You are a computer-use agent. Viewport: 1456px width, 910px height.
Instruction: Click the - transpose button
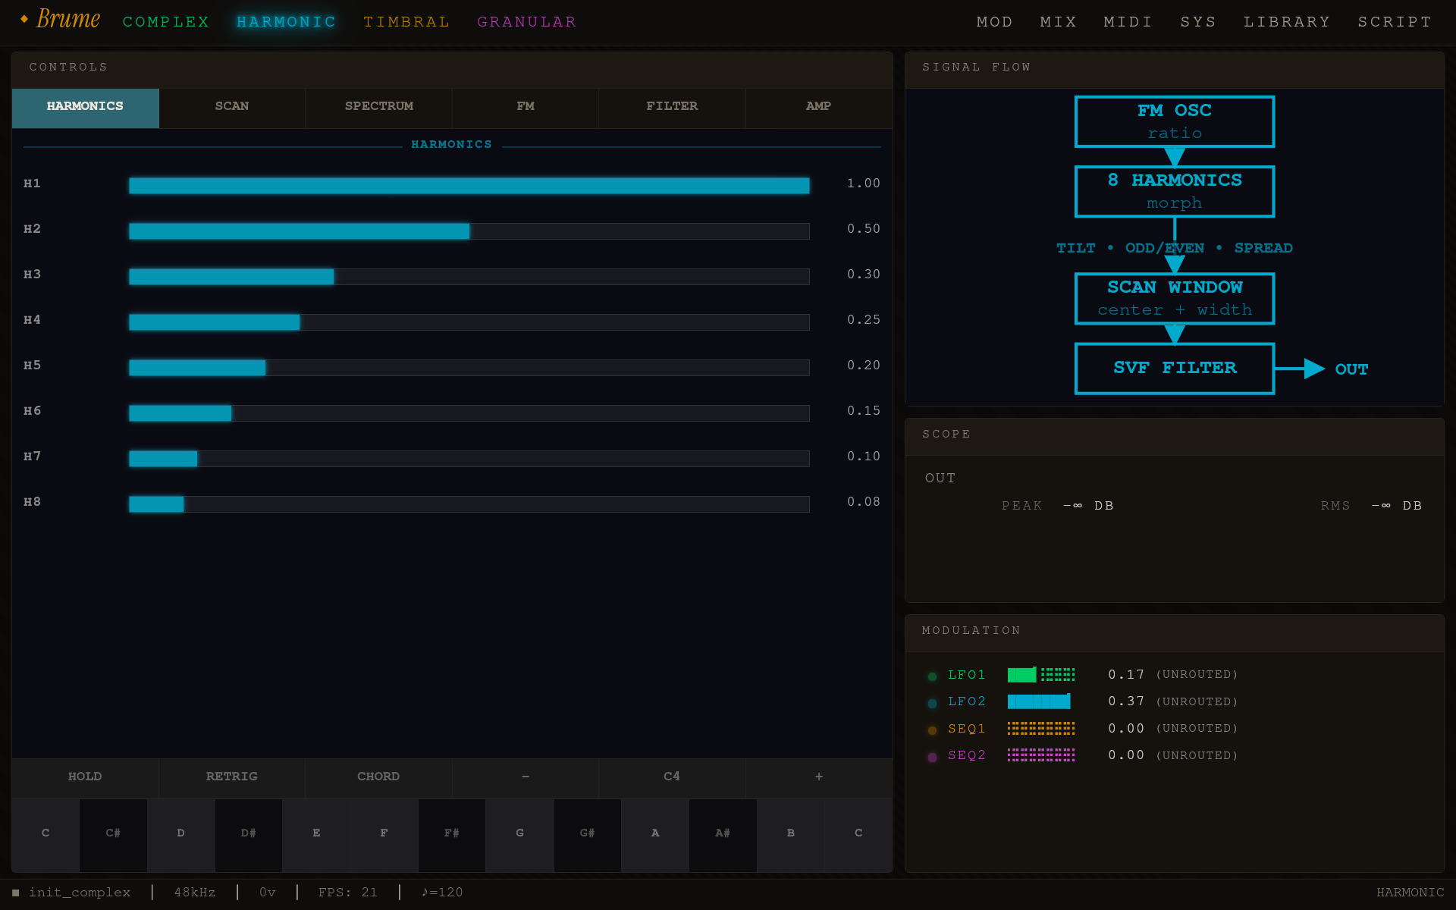coord(525,777)
